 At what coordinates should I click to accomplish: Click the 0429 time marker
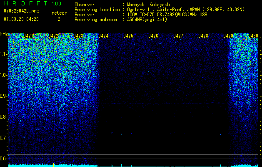[x=228, y=36]
